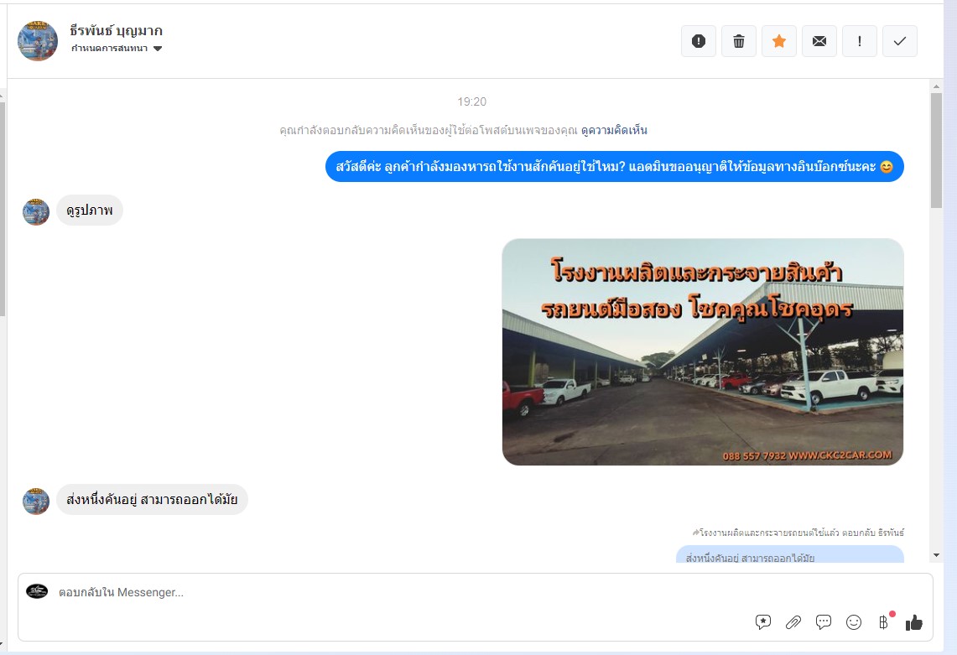
Task: Mark conversation done with checkmark icon
Action: pos(900,41)
